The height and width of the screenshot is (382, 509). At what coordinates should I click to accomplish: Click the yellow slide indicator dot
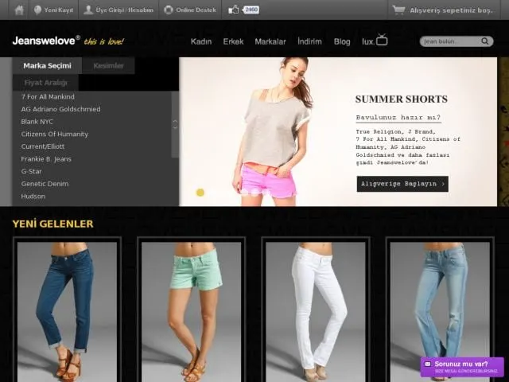(200, 193)
